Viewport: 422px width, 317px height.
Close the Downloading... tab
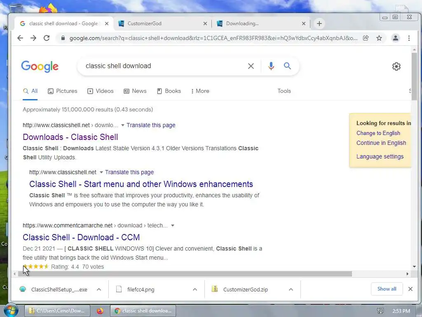304,24
